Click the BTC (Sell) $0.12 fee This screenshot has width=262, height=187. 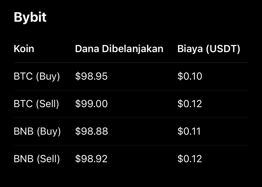[x=190, y=104]
